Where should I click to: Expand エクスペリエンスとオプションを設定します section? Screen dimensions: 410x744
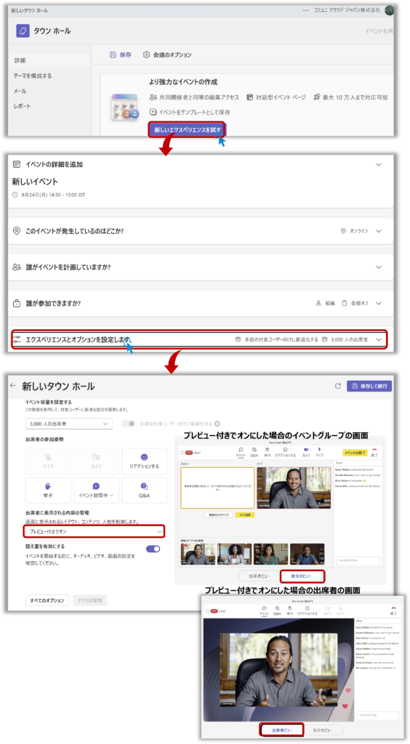tap(199, 340)
